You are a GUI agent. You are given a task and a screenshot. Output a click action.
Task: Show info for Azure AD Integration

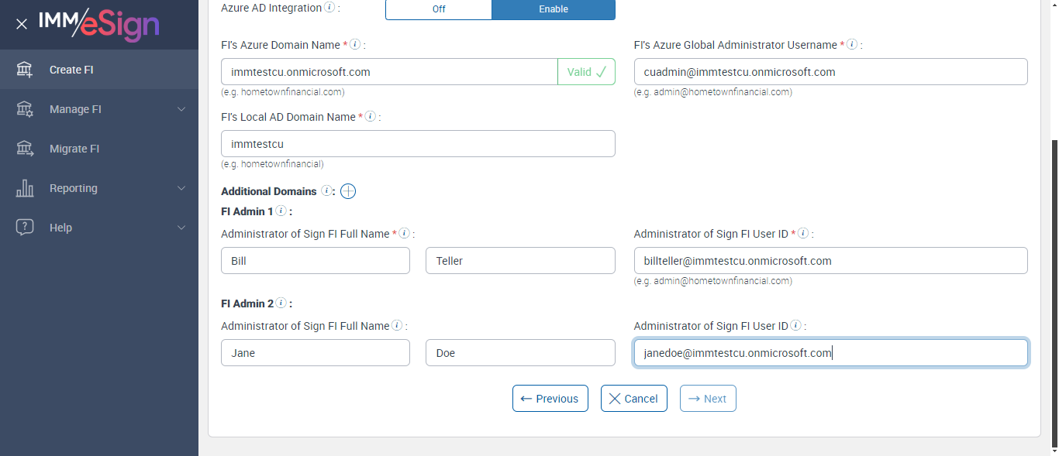[329, 8]
